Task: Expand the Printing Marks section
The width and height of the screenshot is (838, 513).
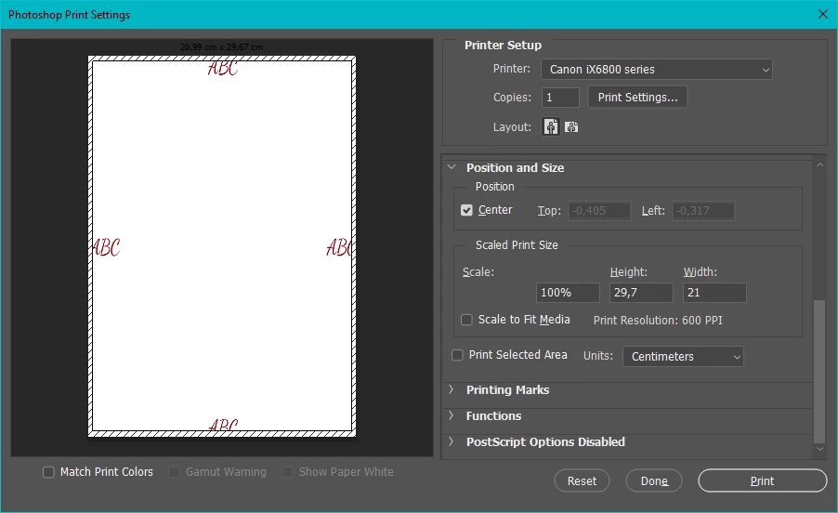Action: coord(452,389)
